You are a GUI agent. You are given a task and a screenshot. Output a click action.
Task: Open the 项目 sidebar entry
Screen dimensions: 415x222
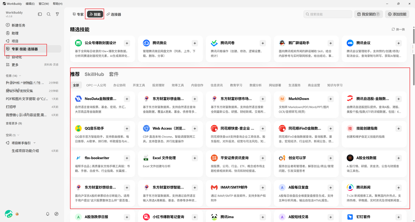point(32,41)
